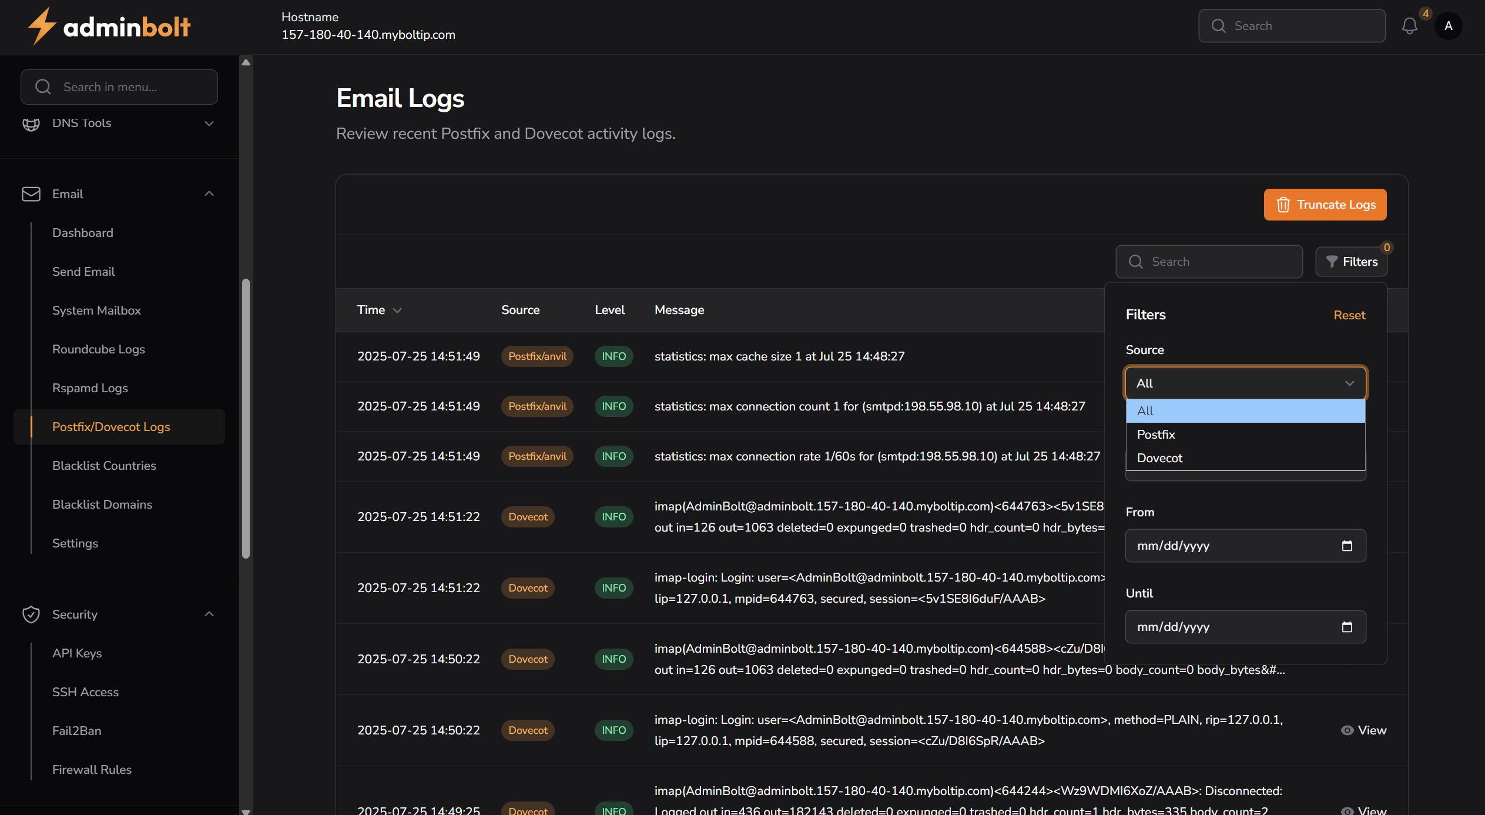Open the user avatar menu
1485x815 pixels.
(x=1448, y=26)
